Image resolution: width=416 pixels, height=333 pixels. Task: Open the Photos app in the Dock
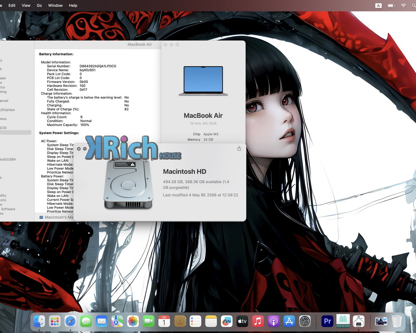[x=133, y=322]
